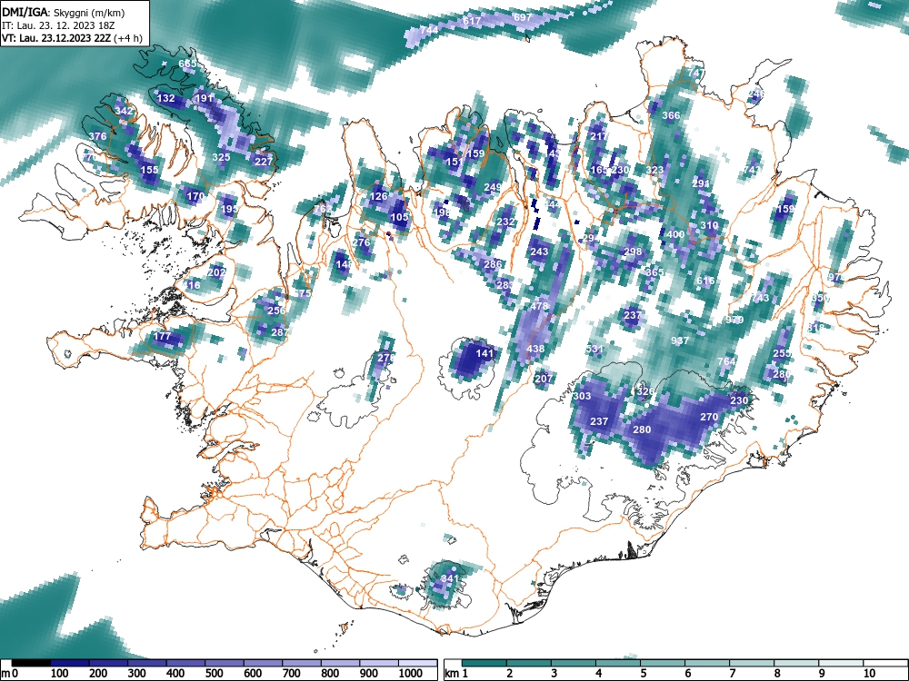Click the 10 label in the km legend

[868, 674]
